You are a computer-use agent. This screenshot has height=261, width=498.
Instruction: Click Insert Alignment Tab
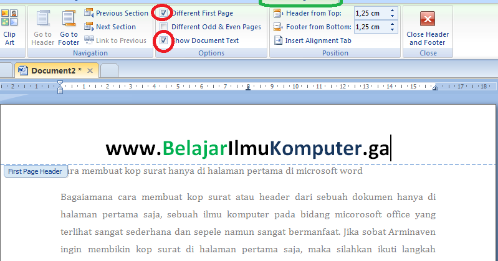point(313,40)
